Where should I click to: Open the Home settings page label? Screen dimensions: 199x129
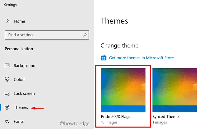point(19,21)
